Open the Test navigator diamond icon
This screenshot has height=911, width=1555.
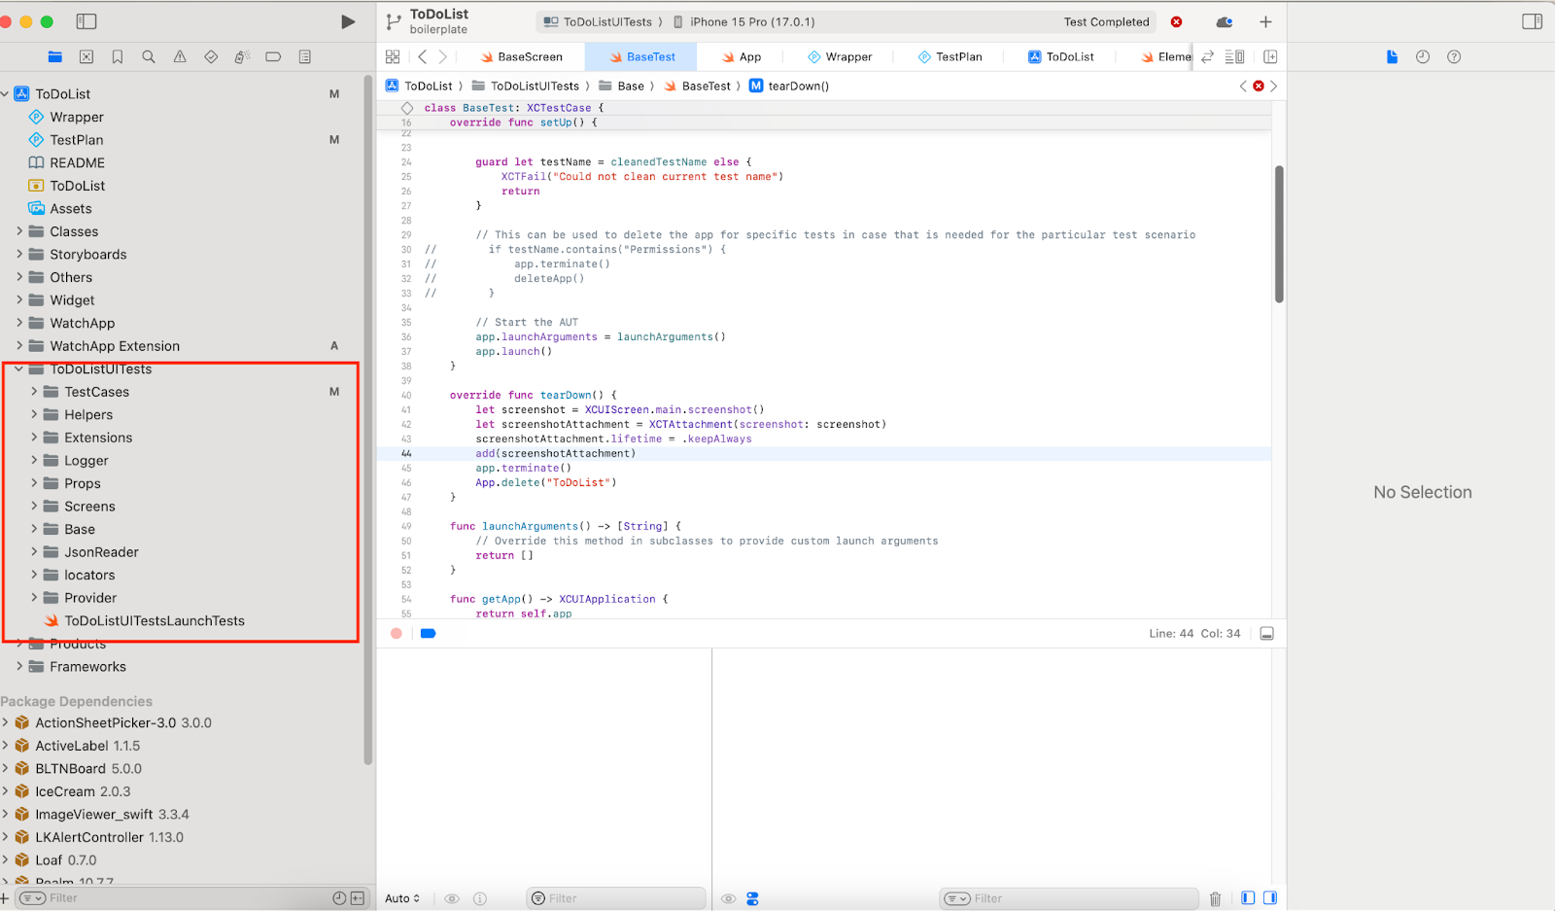point(211,57)
